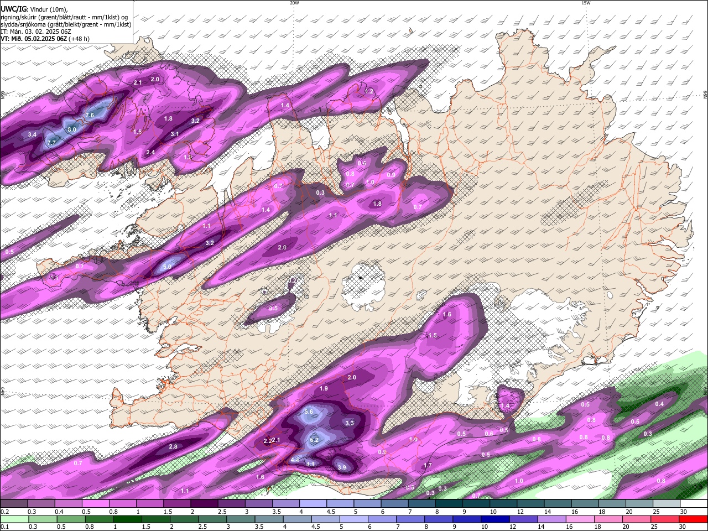Click the "slydda/snjókoma" legend description line
Image resolution: width=708 pixels, height=531 pixels.
tap(66, 24)
